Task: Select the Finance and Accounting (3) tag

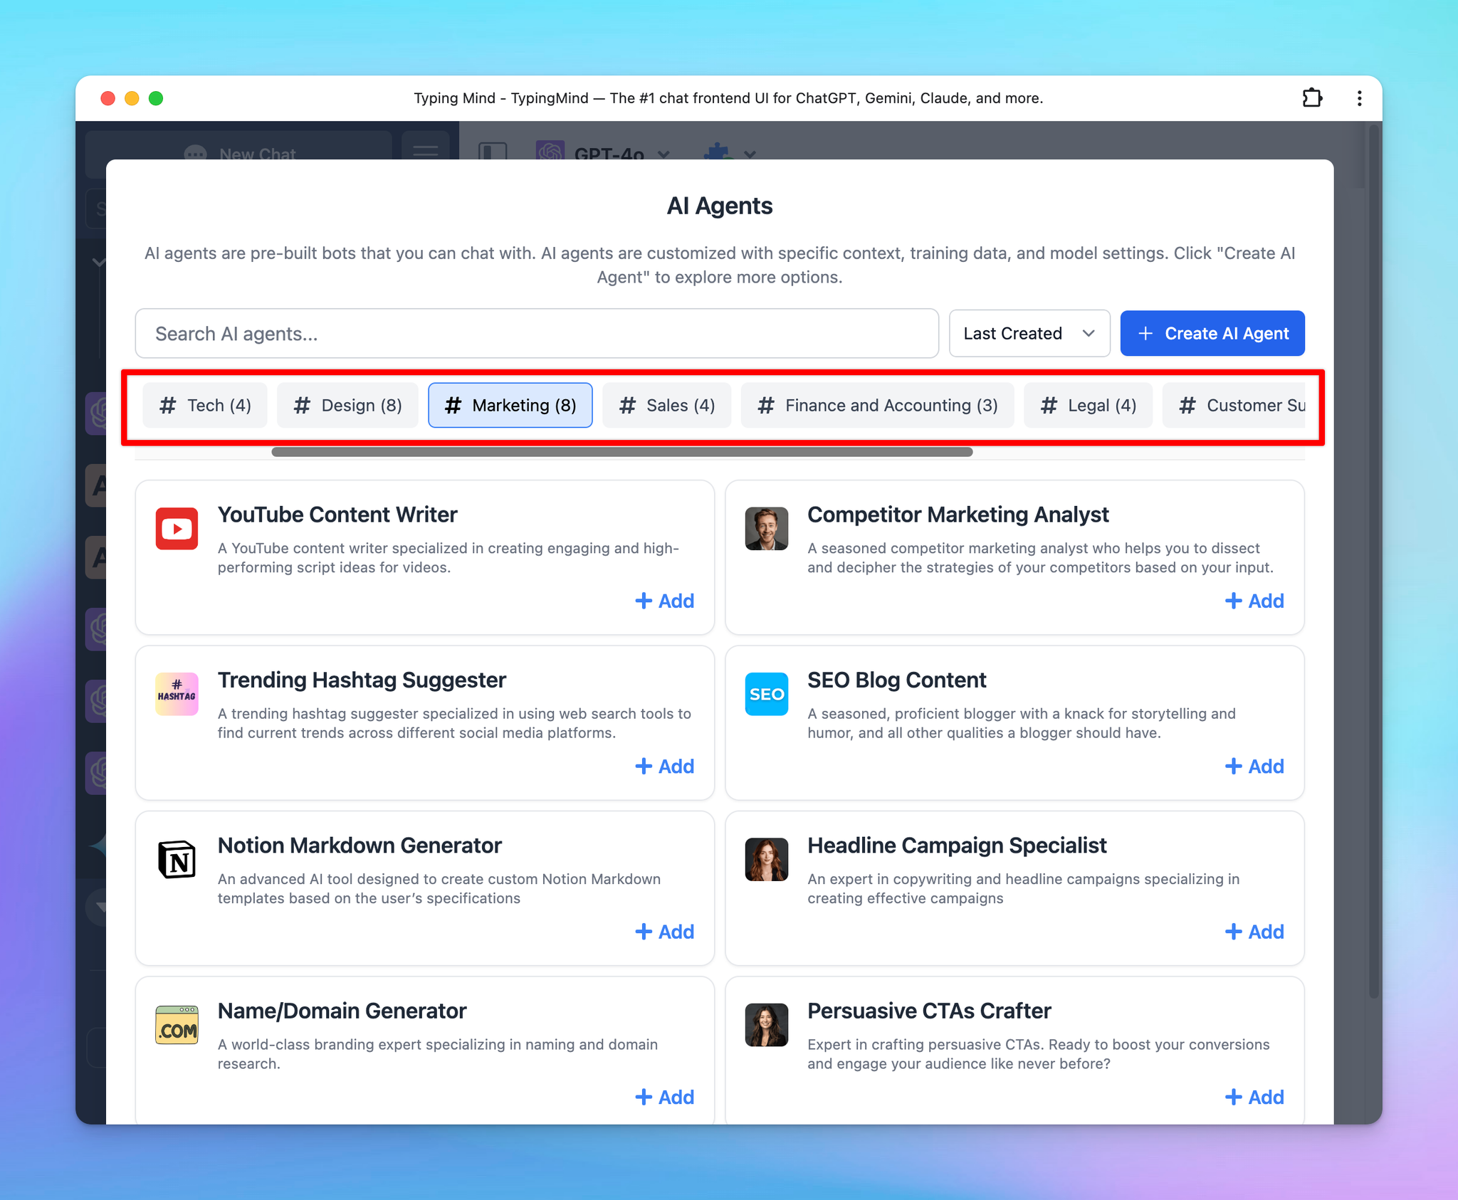Action: pos(877,405)
